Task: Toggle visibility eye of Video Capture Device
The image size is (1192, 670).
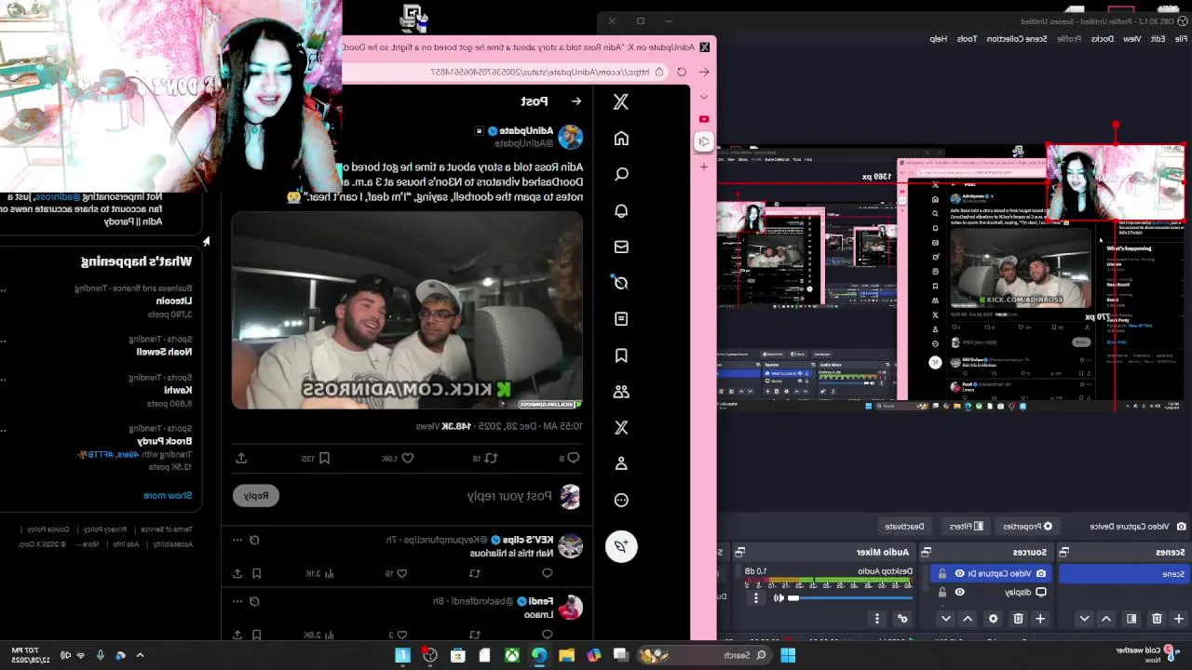Action: [959, 573]
